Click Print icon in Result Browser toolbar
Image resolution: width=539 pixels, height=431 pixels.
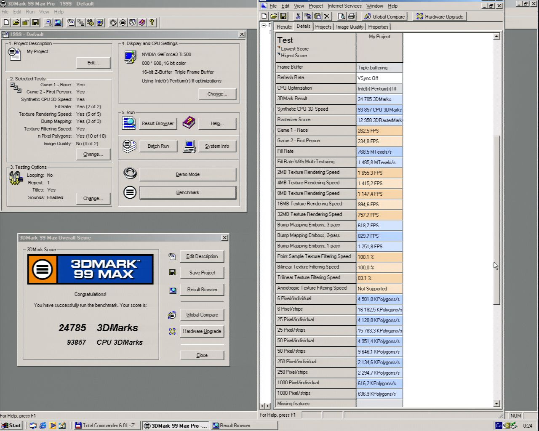[x=351, y=16]
